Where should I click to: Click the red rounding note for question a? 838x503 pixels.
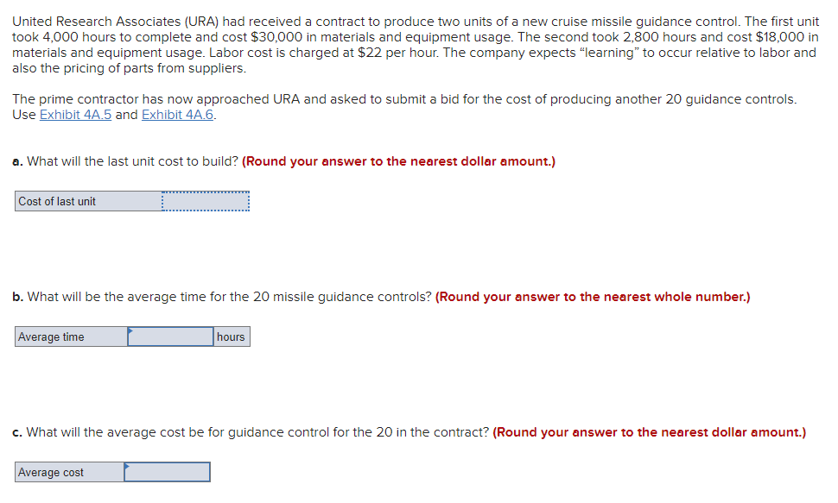click(398, 161)
